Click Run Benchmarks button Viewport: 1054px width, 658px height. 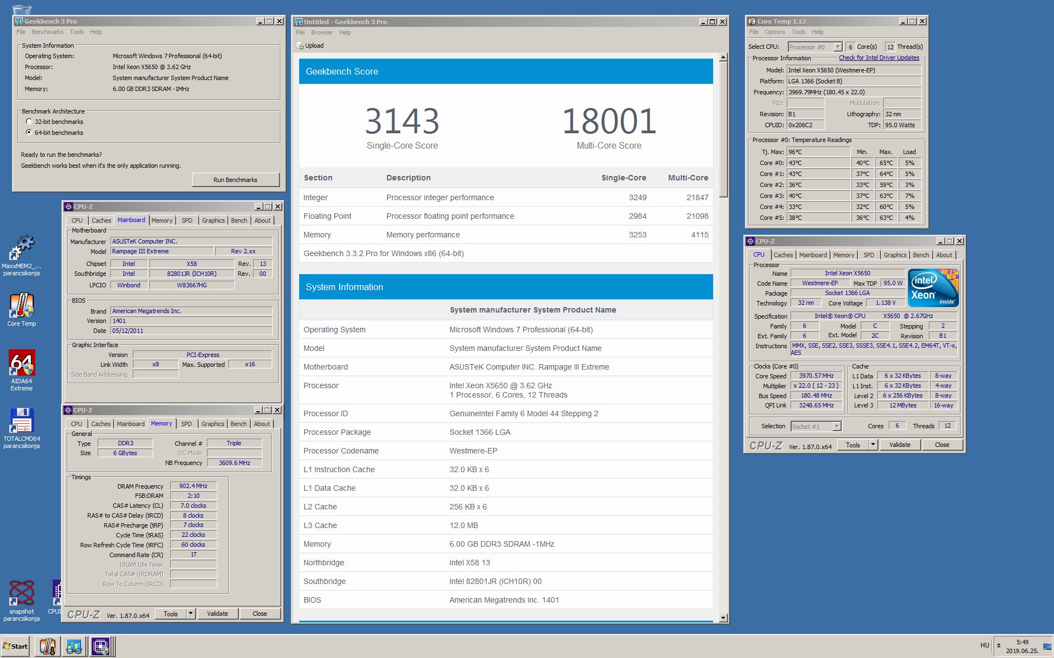point(236,180)
